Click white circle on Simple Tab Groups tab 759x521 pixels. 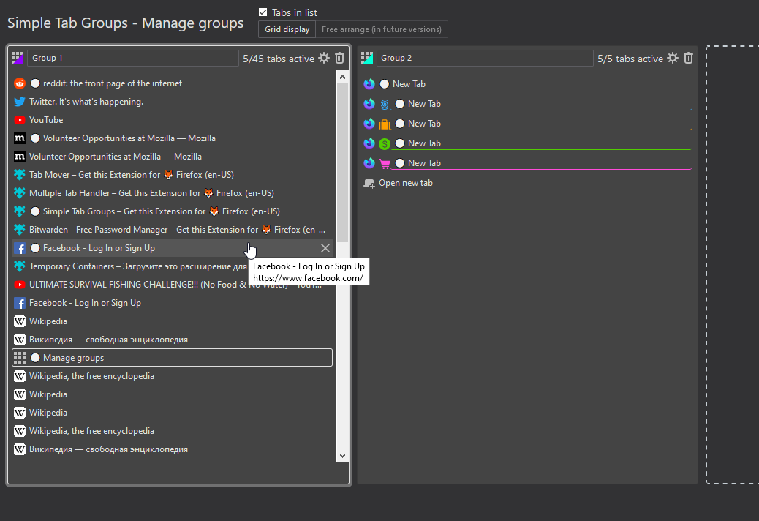35,211
